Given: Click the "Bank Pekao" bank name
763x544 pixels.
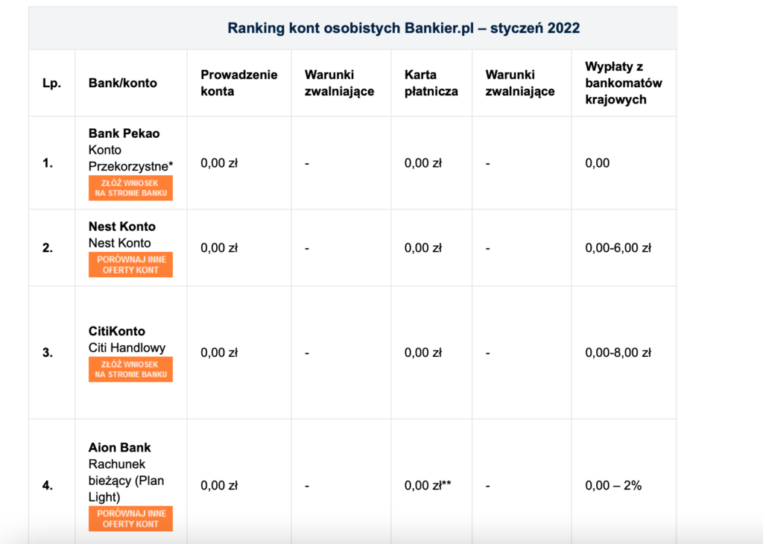Looking at the screenshot, I should [124, 133].
